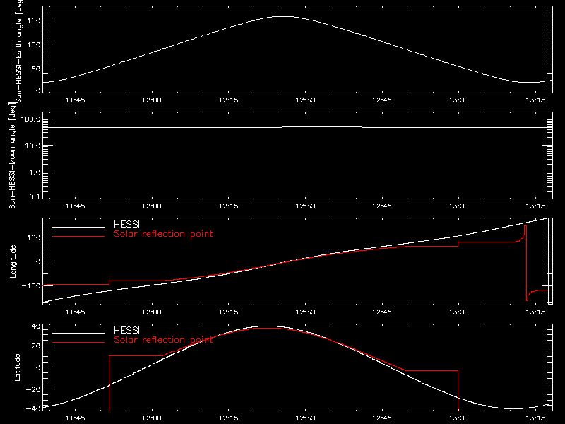
Task: Click the '20' tick on Latitude axis
Action: [x=36, y=346]
